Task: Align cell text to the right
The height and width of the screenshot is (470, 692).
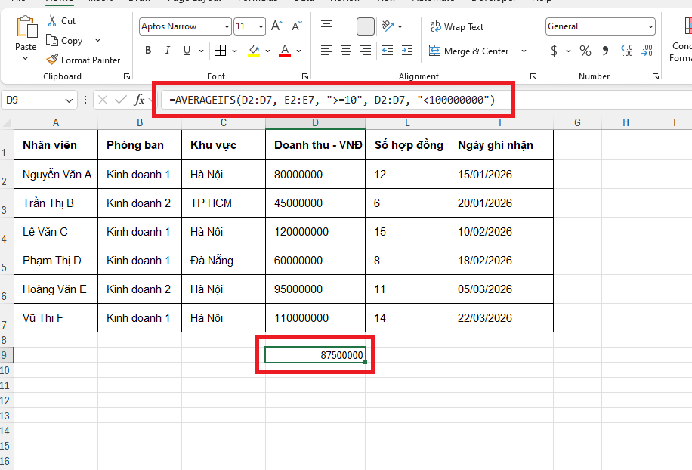Action: tap(366, 51)
